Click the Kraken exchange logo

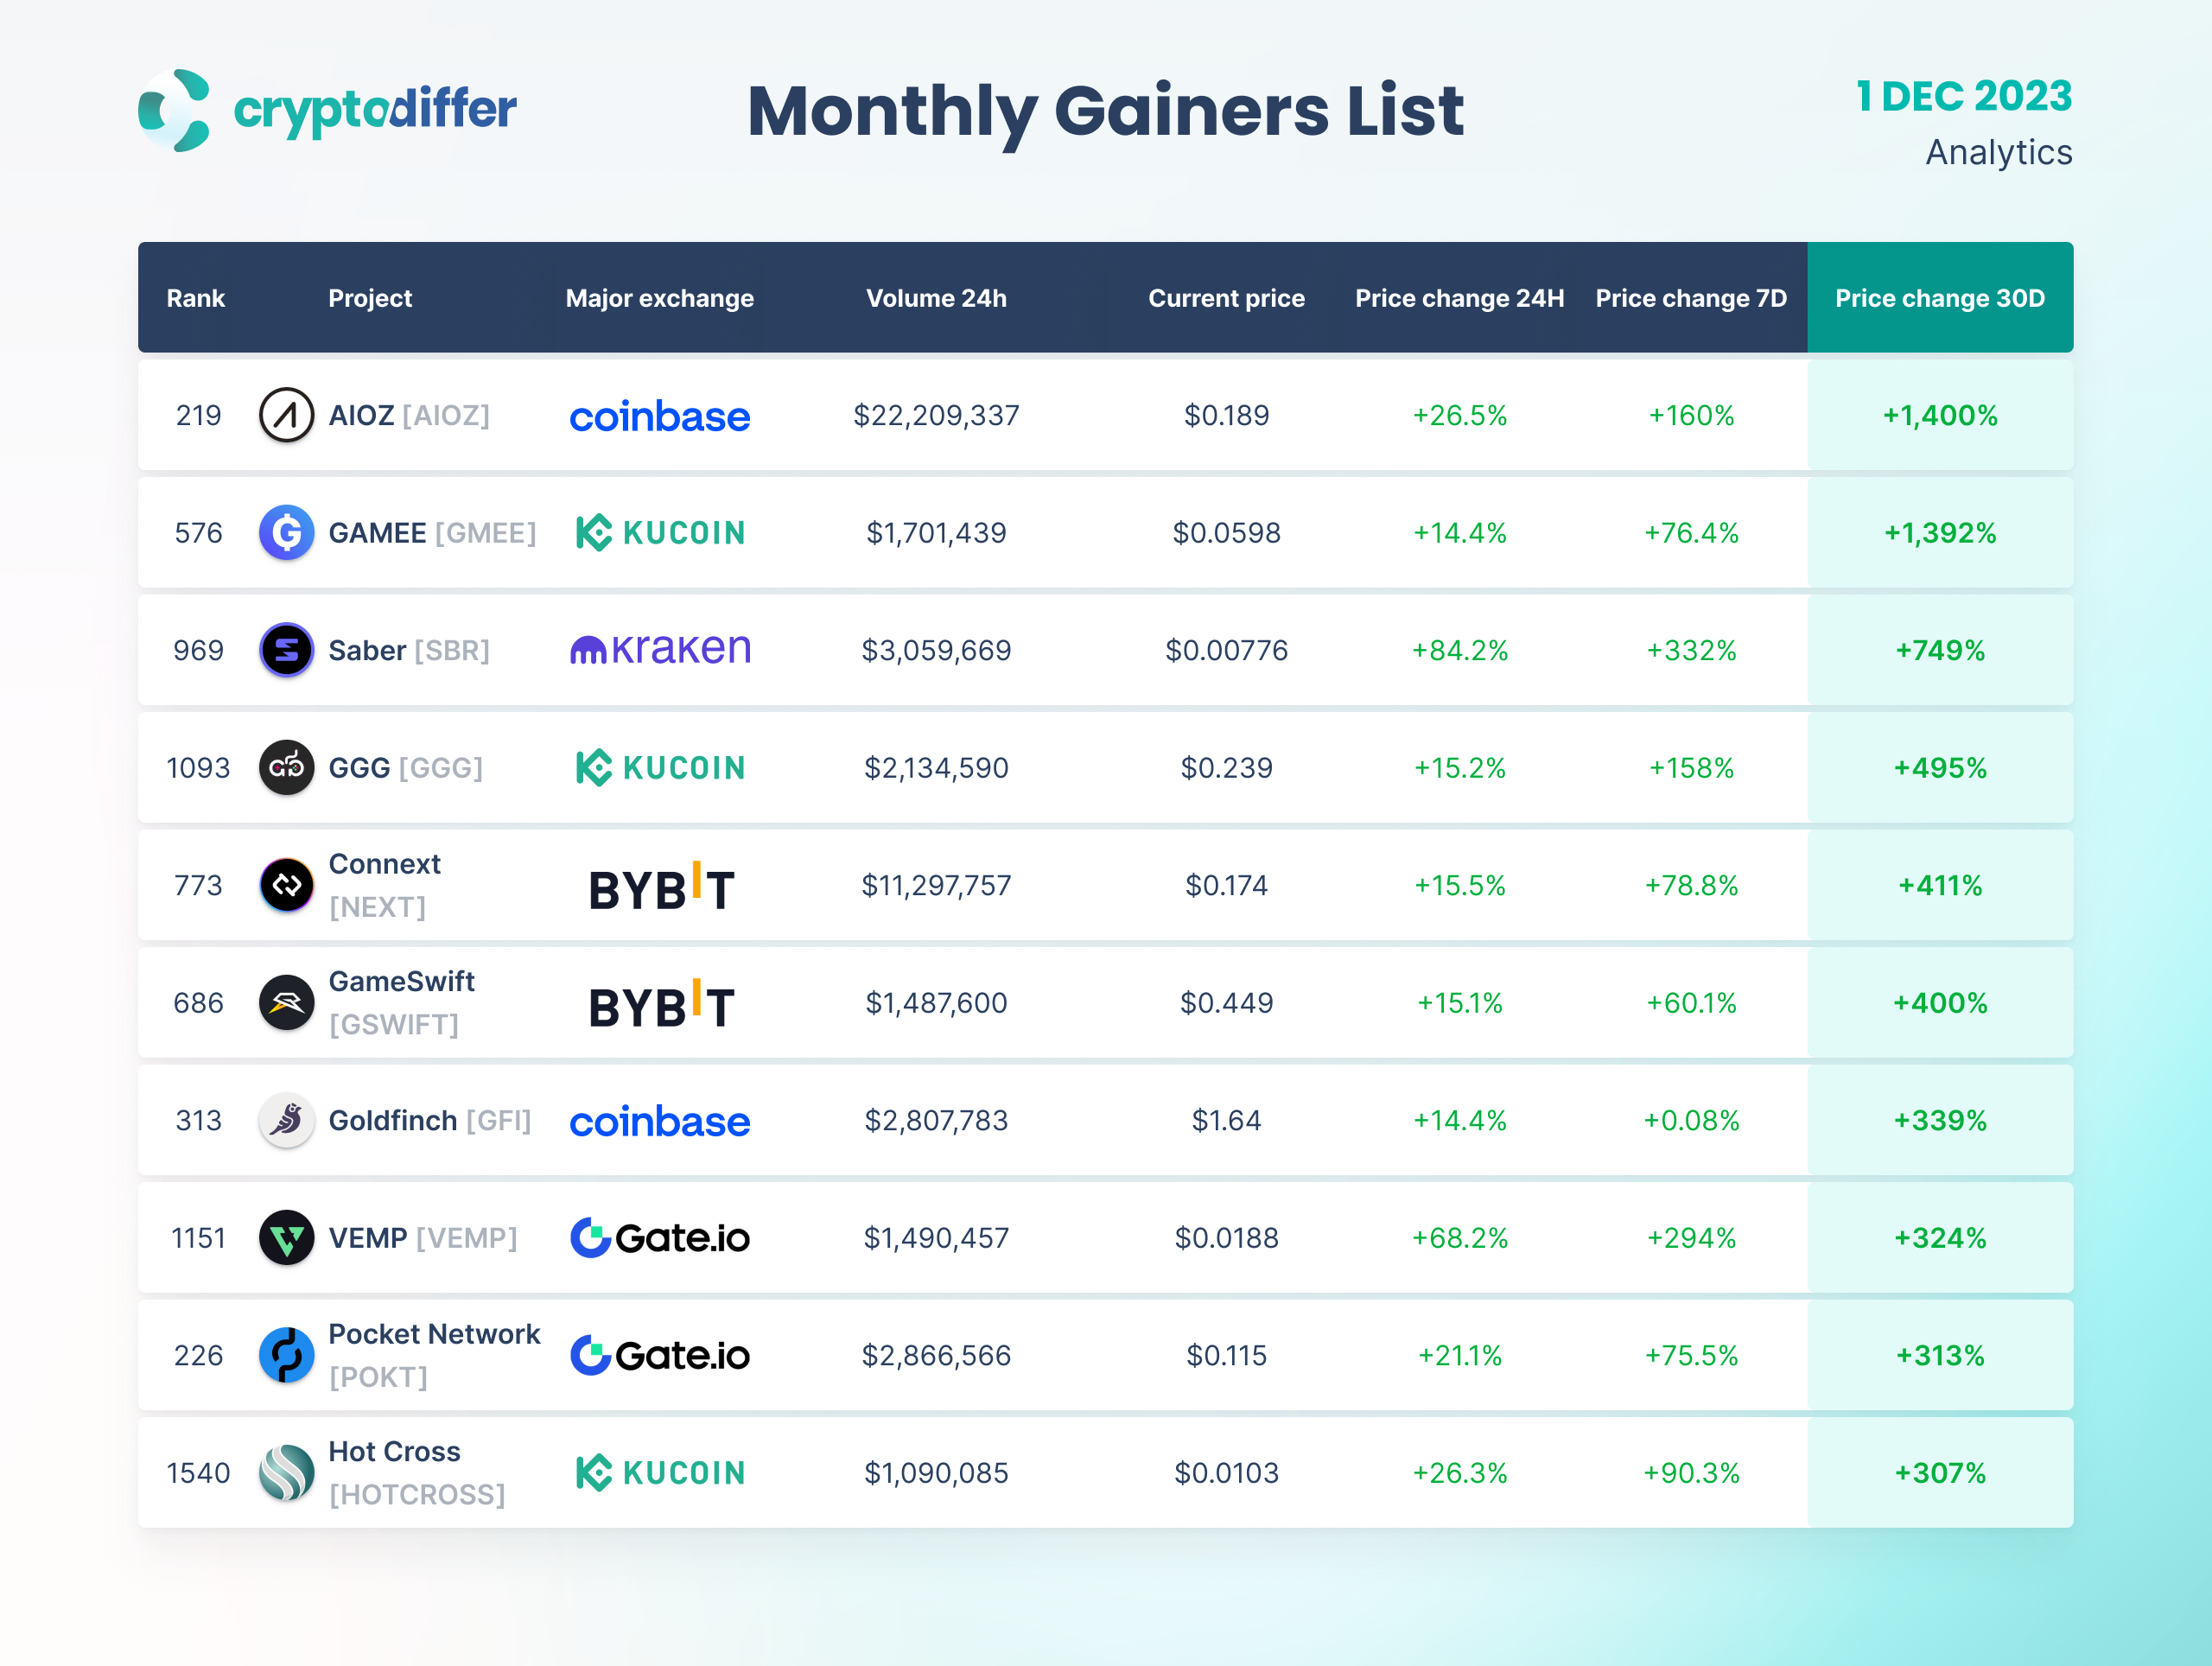click(x=660, y=650)
